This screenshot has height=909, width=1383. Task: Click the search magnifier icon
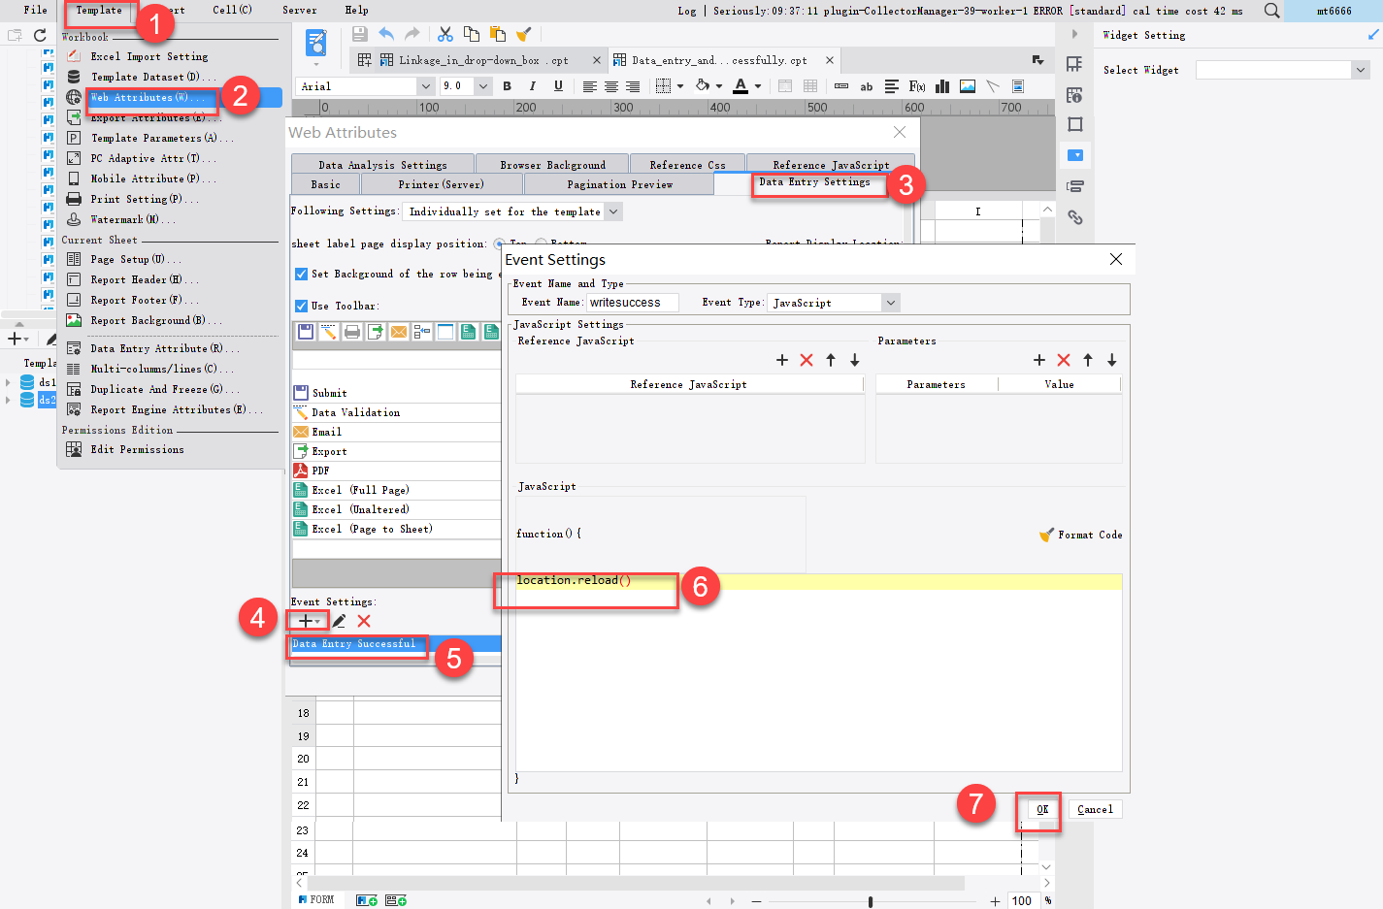coord(1271,11)
